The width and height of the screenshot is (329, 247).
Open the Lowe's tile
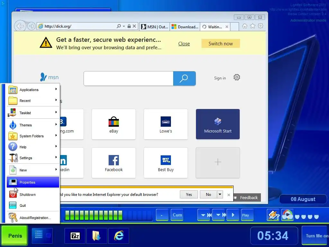coord(166,124)
